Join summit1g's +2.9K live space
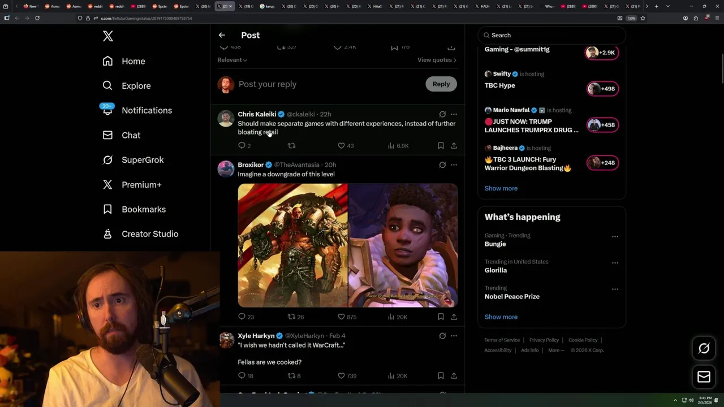The height and width of the screenshot is (407, 724). point(601,53)
